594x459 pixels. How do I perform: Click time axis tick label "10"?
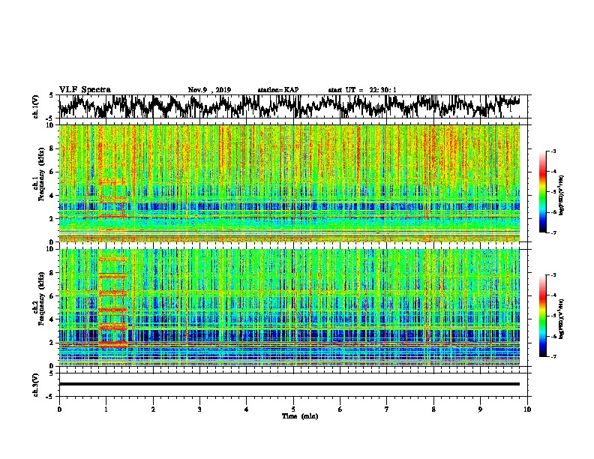click(527, 409)
